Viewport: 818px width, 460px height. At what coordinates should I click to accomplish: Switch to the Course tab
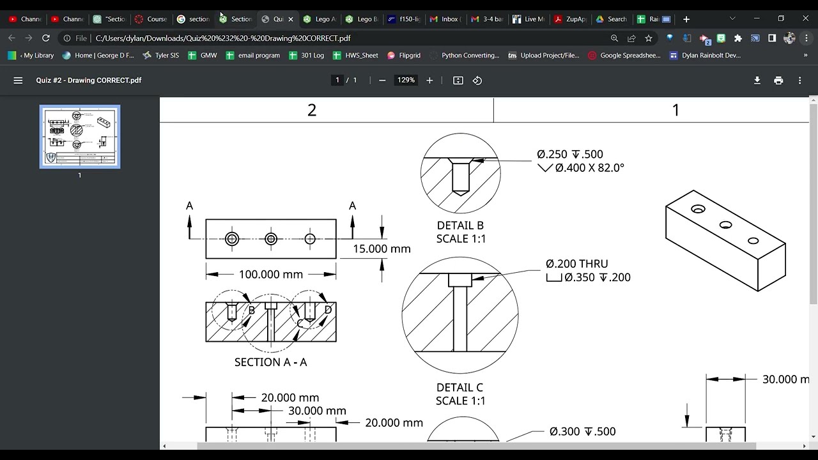click(151, 19)
